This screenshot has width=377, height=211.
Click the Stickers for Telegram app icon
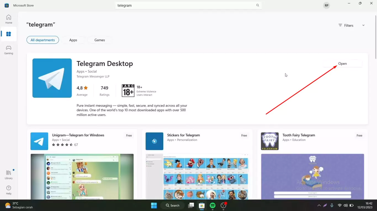click(x=154, y=141)
